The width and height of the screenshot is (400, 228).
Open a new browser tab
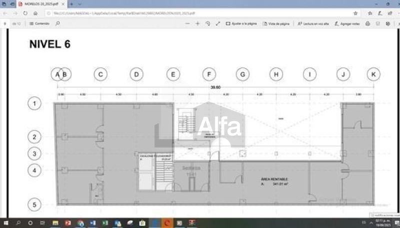click(x=72, y=4)
